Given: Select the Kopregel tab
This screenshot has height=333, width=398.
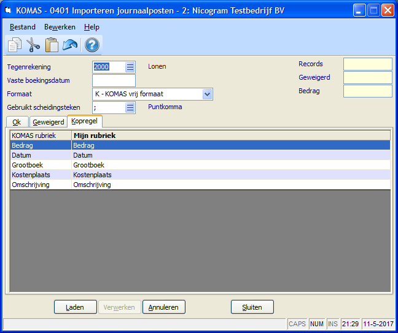Looking at the screenshot, I should pyautogui.click(x=85, y=121).
